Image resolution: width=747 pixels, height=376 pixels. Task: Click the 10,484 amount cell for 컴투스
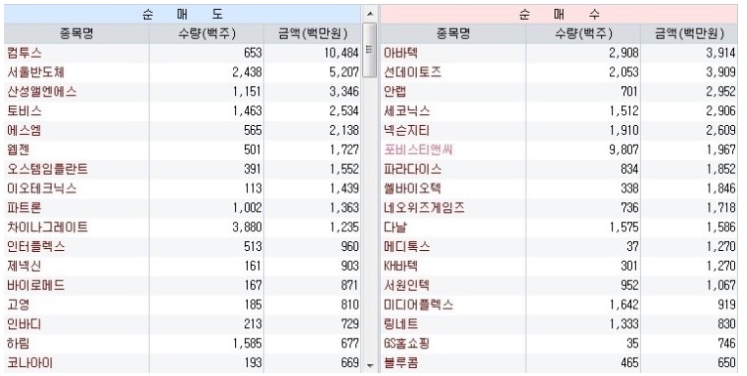(341, 53)
